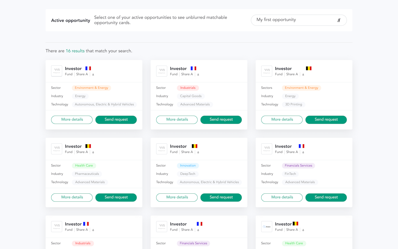Viewport: 398px width, 249px height.
Task: Click the Bolero logo thumbnail on the investor card
Action: click(x=267, y=227)
